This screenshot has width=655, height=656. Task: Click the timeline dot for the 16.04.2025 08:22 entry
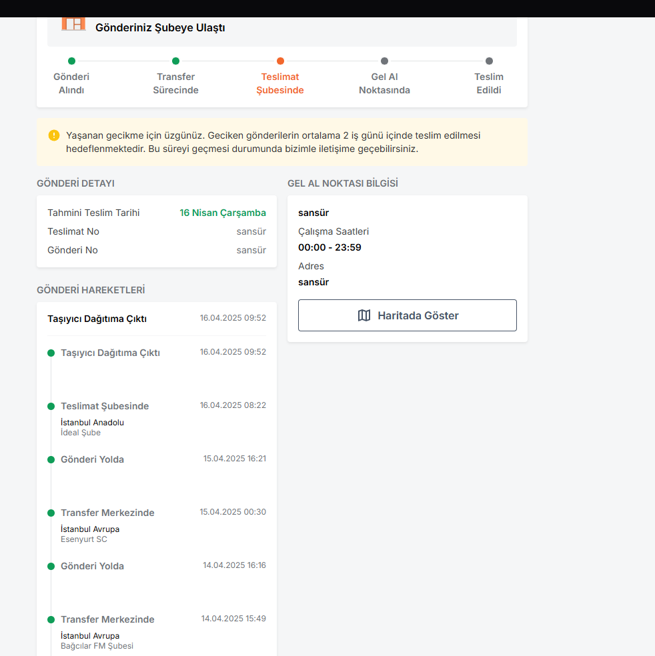coord(51,406)
